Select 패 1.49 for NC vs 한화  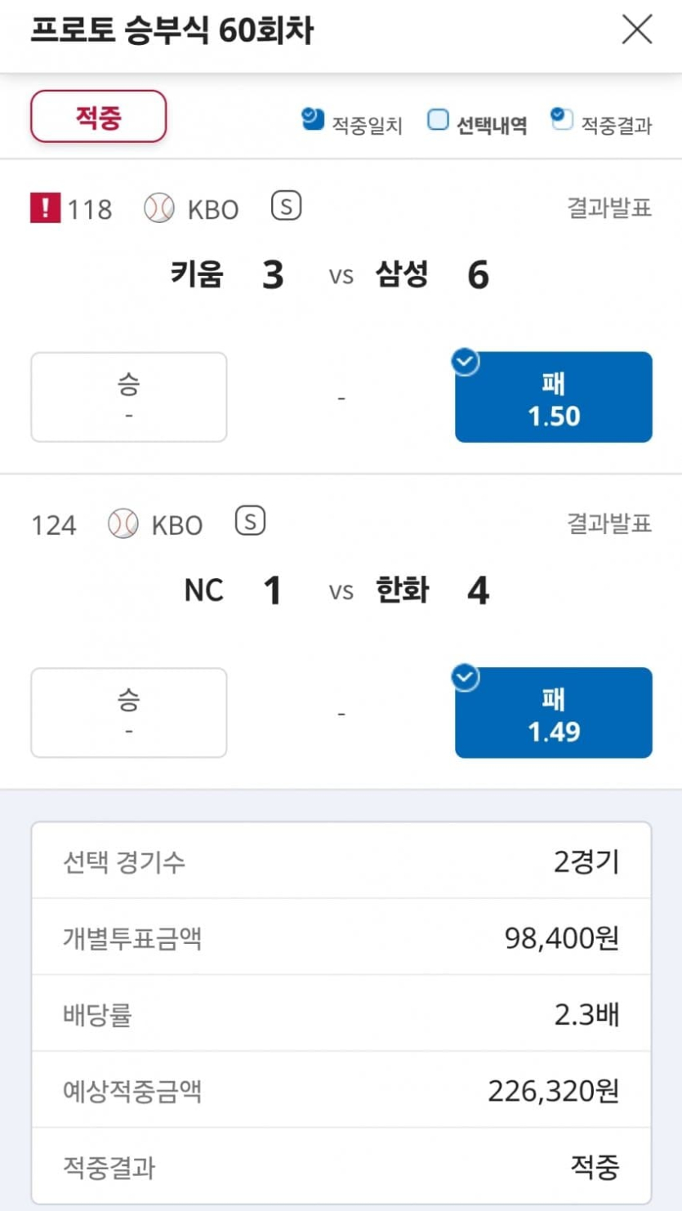[554, 712]
